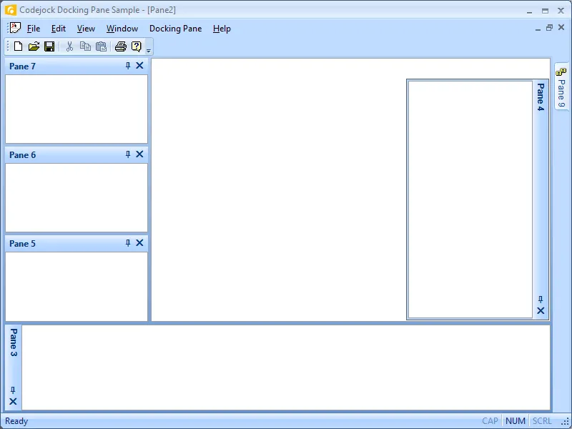
Task: Open the Docking Pane menu
Action: (175, 29)
